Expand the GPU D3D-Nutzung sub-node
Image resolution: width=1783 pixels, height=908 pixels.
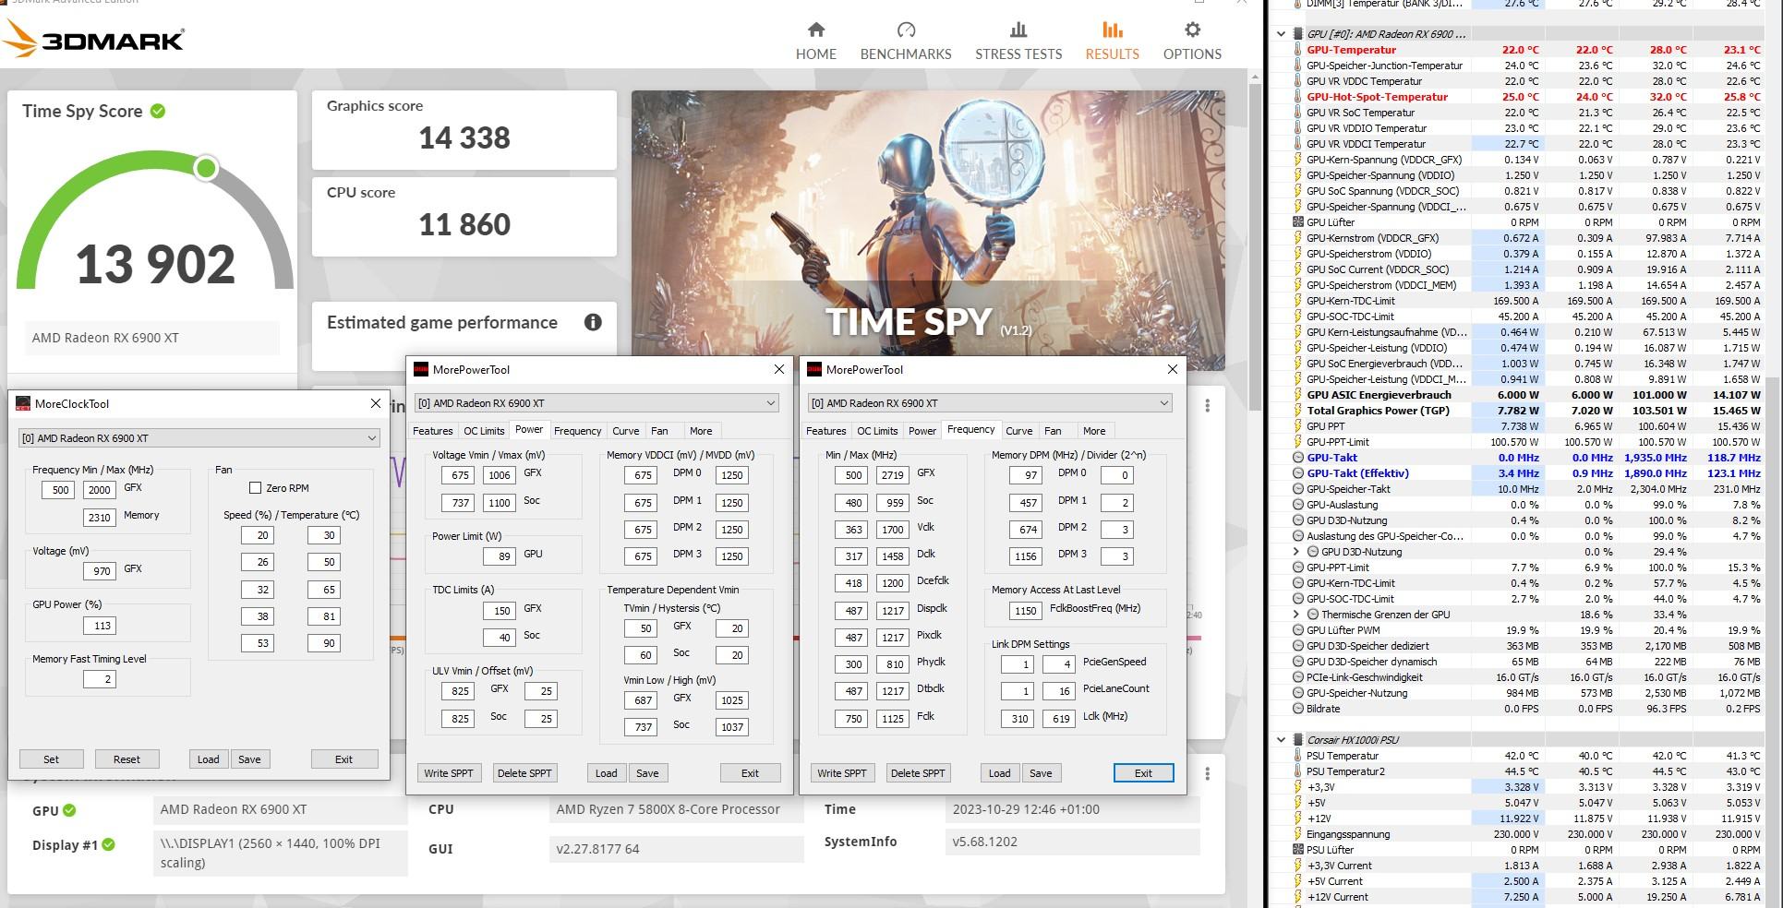coord(1297,552)
